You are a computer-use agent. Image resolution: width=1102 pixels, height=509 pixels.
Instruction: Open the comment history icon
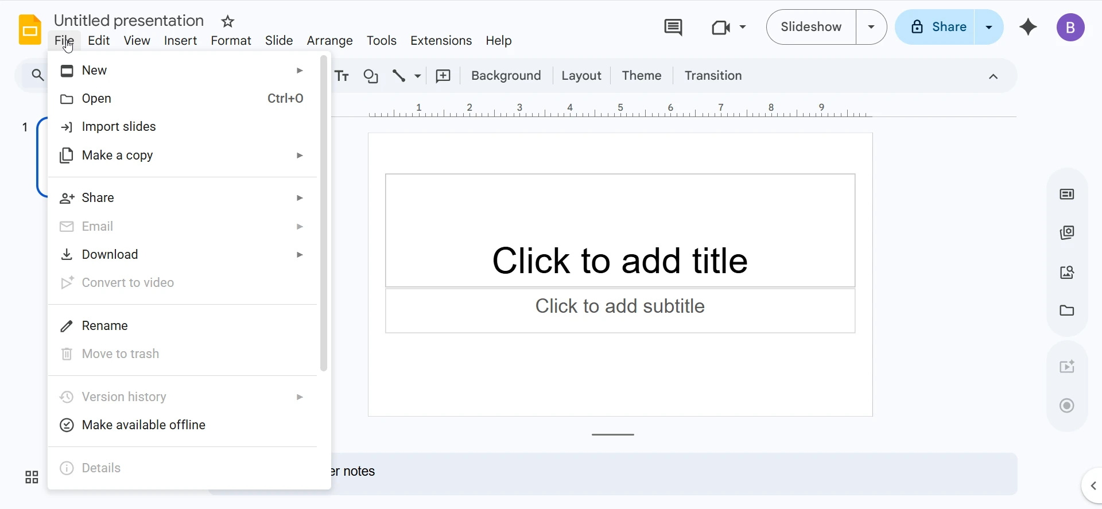[x=673, y=27]
